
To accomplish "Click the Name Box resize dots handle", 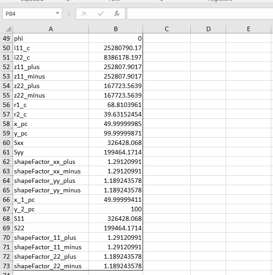I will [x=69, y=14].
